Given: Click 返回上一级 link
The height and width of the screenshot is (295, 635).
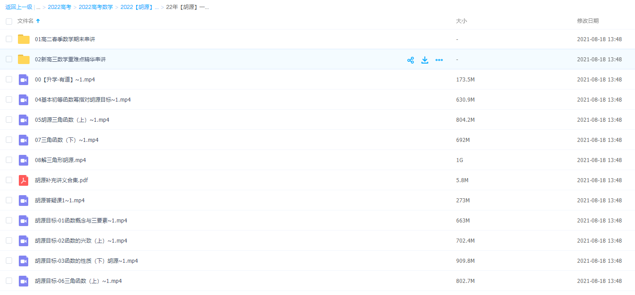Looking at the screenshot, I should coord(19,7).
